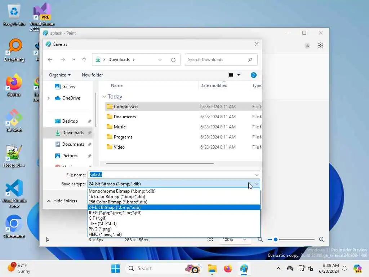Click Downloads in the address path
369x277 pixels.
[119, 60]
